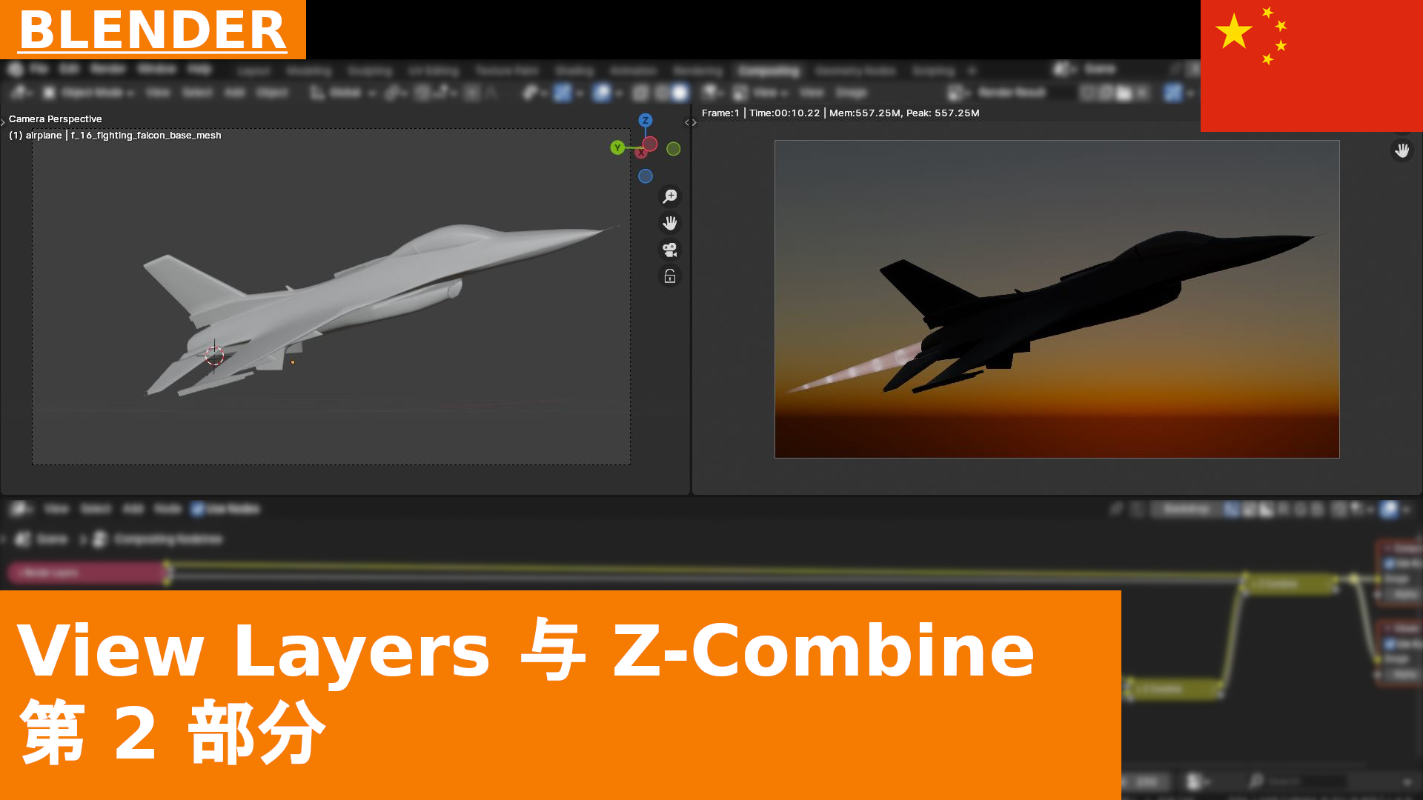Image resolution: width=1423 pixels, height=800 pixels.
Task: Click the red X axis on the viewport gizmo
Action: pyautogui.click(x=641, y=153)
